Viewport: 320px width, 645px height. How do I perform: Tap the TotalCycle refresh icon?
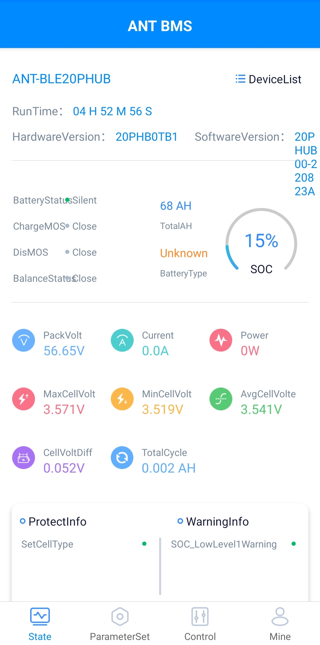[122, 458]
